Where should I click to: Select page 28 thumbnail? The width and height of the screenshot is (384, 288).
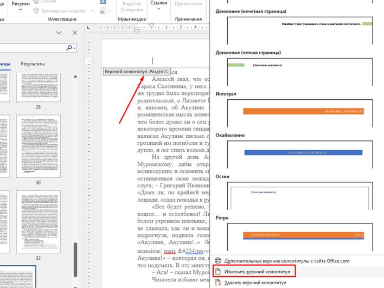[x=38, y=87]
